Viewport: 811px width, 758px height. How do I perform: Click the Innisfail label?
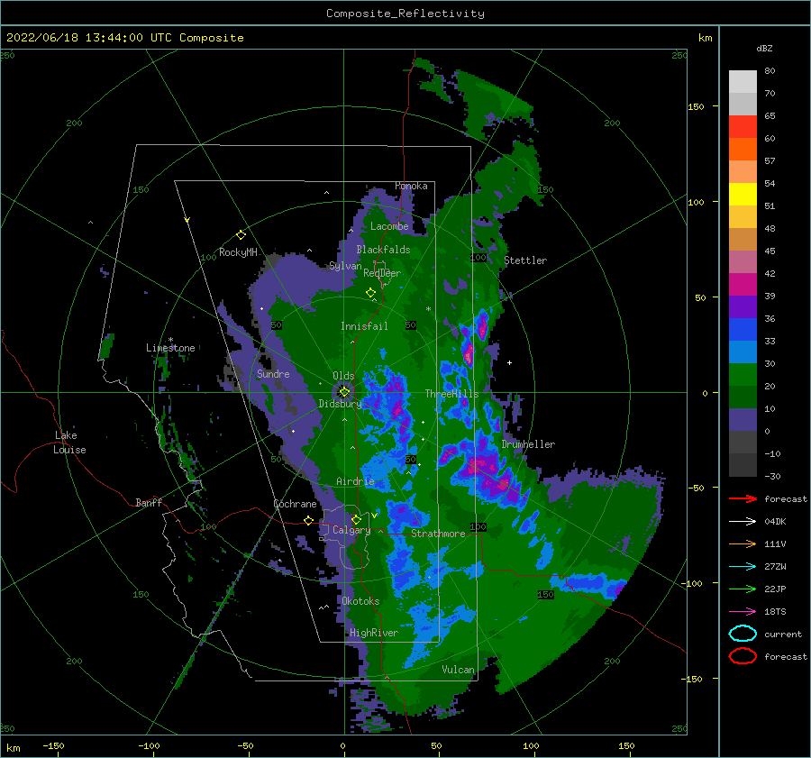364,326
